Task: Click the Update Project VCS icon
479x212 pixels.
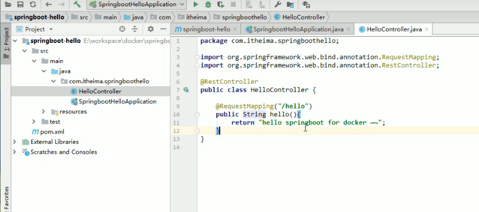Action: [x=249, y=4]
